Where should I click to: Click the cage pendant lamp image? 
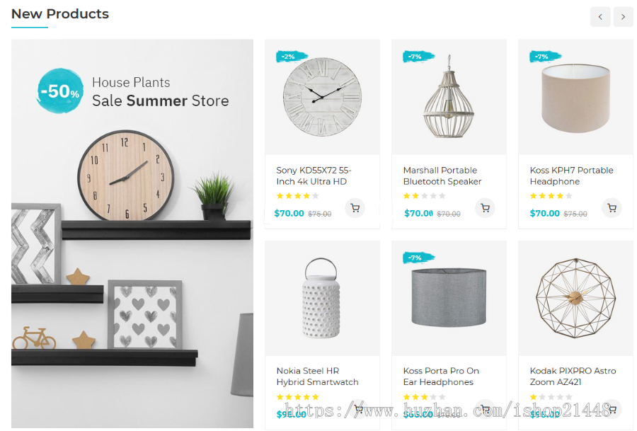[x=449, y=97]
